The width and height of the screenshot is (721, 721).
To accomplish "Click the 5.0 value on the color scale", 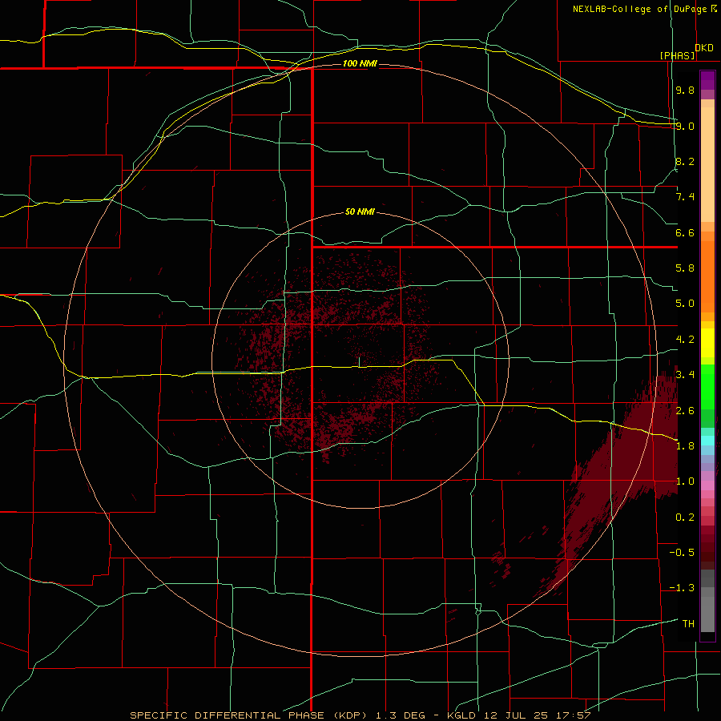I will coord(685,304).
